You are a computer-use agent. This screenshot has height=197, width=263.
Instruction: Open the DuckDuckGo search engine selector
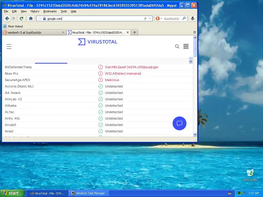click(159, 18)
